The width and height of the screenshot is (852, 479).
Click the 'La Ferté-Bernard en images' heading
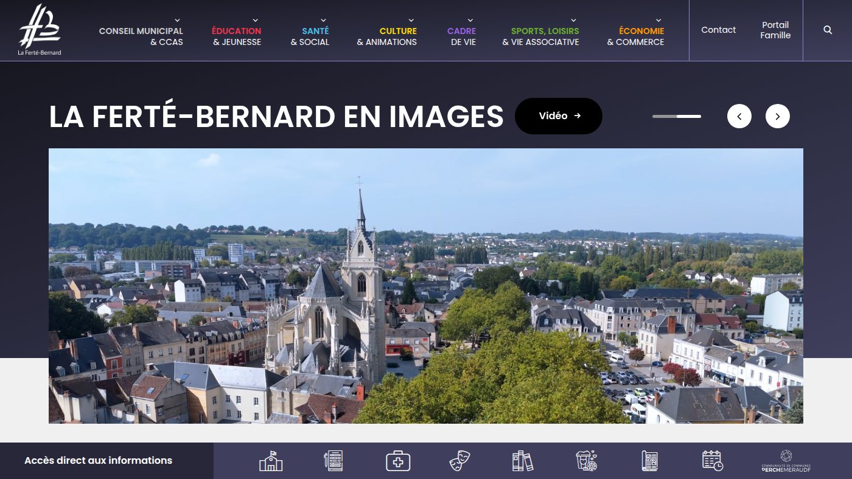click(x=276, y=116)
